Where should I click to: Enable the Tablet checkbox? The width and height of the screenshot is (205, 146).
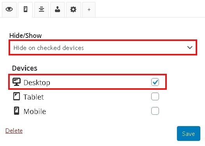pos(155,96)
